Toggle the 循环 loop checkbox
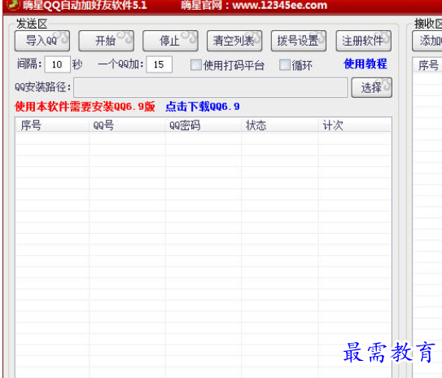The width and height of the screenshot is (442, 378). (x=284, y=65)
